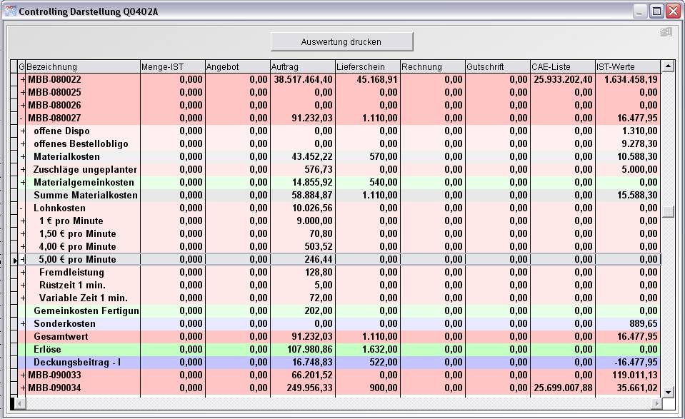Viewport: 685px width, 419px height.
Task: Expand the offene Dispo row
Action: click(x=22, y=131)
